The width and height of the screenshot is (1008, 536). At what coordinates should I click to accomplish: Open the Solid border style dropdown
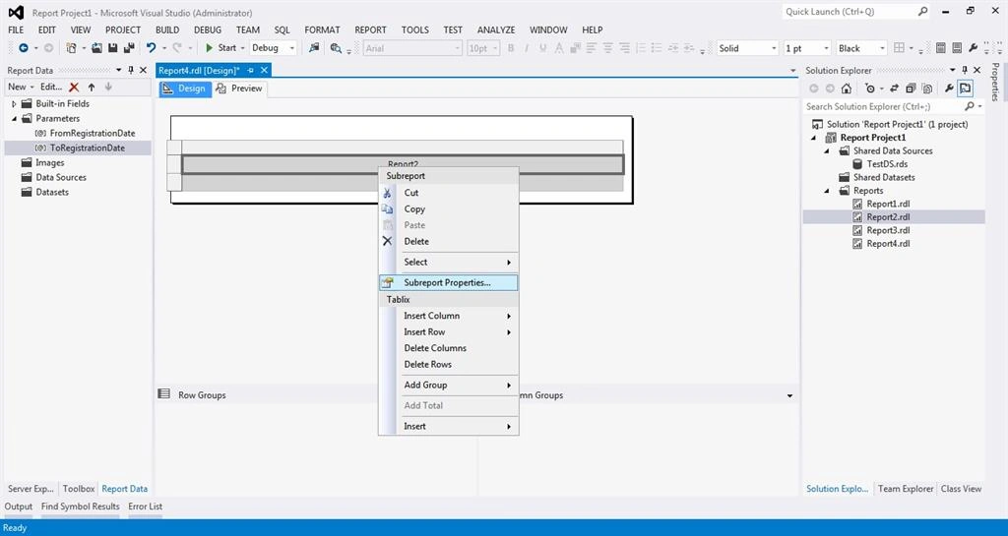(748, 48)
